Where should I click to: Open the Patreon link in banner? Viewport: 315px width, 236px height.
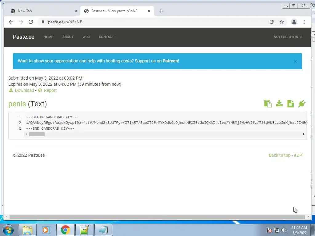[x=170, y=61]
